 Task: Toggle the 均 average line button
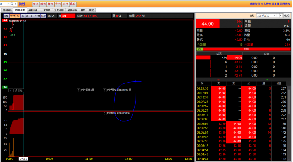(18, 16)
